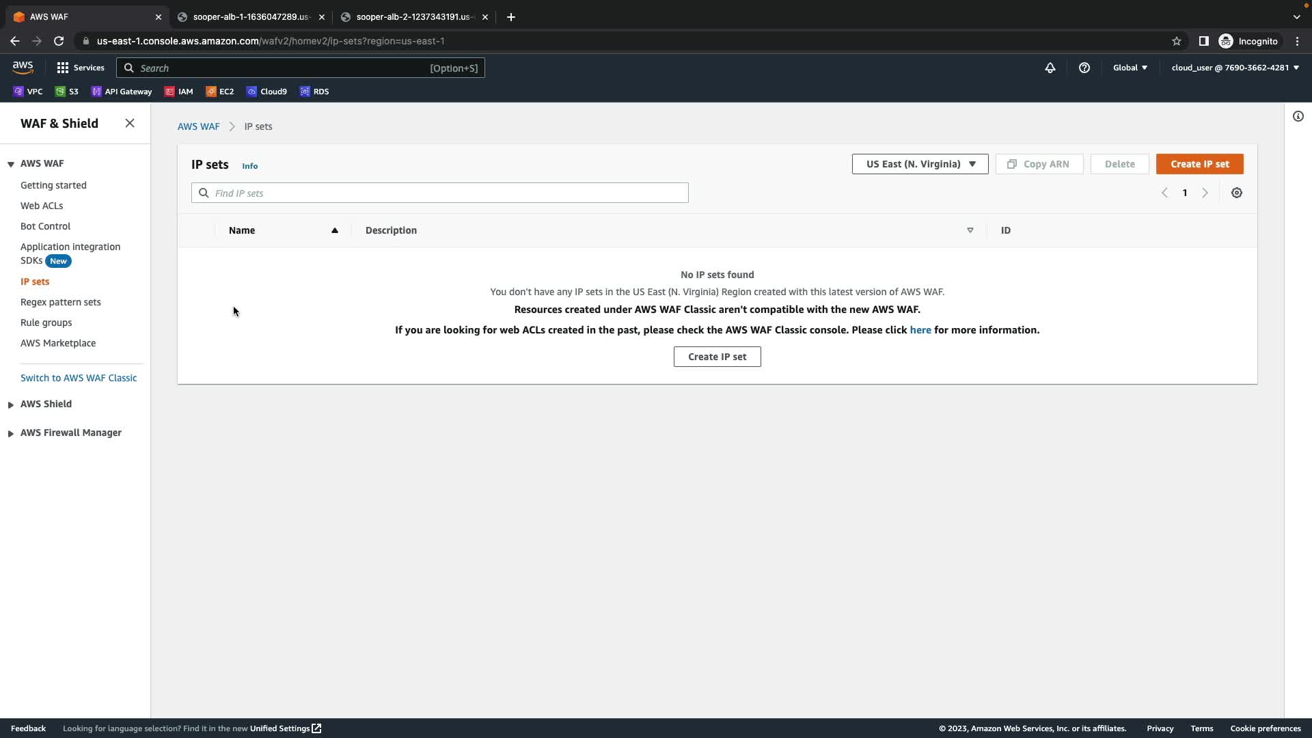The image size is (1312, 738).
Task: Open the Cloud9 favorites shortcut
Action: [x=266, y=92]
